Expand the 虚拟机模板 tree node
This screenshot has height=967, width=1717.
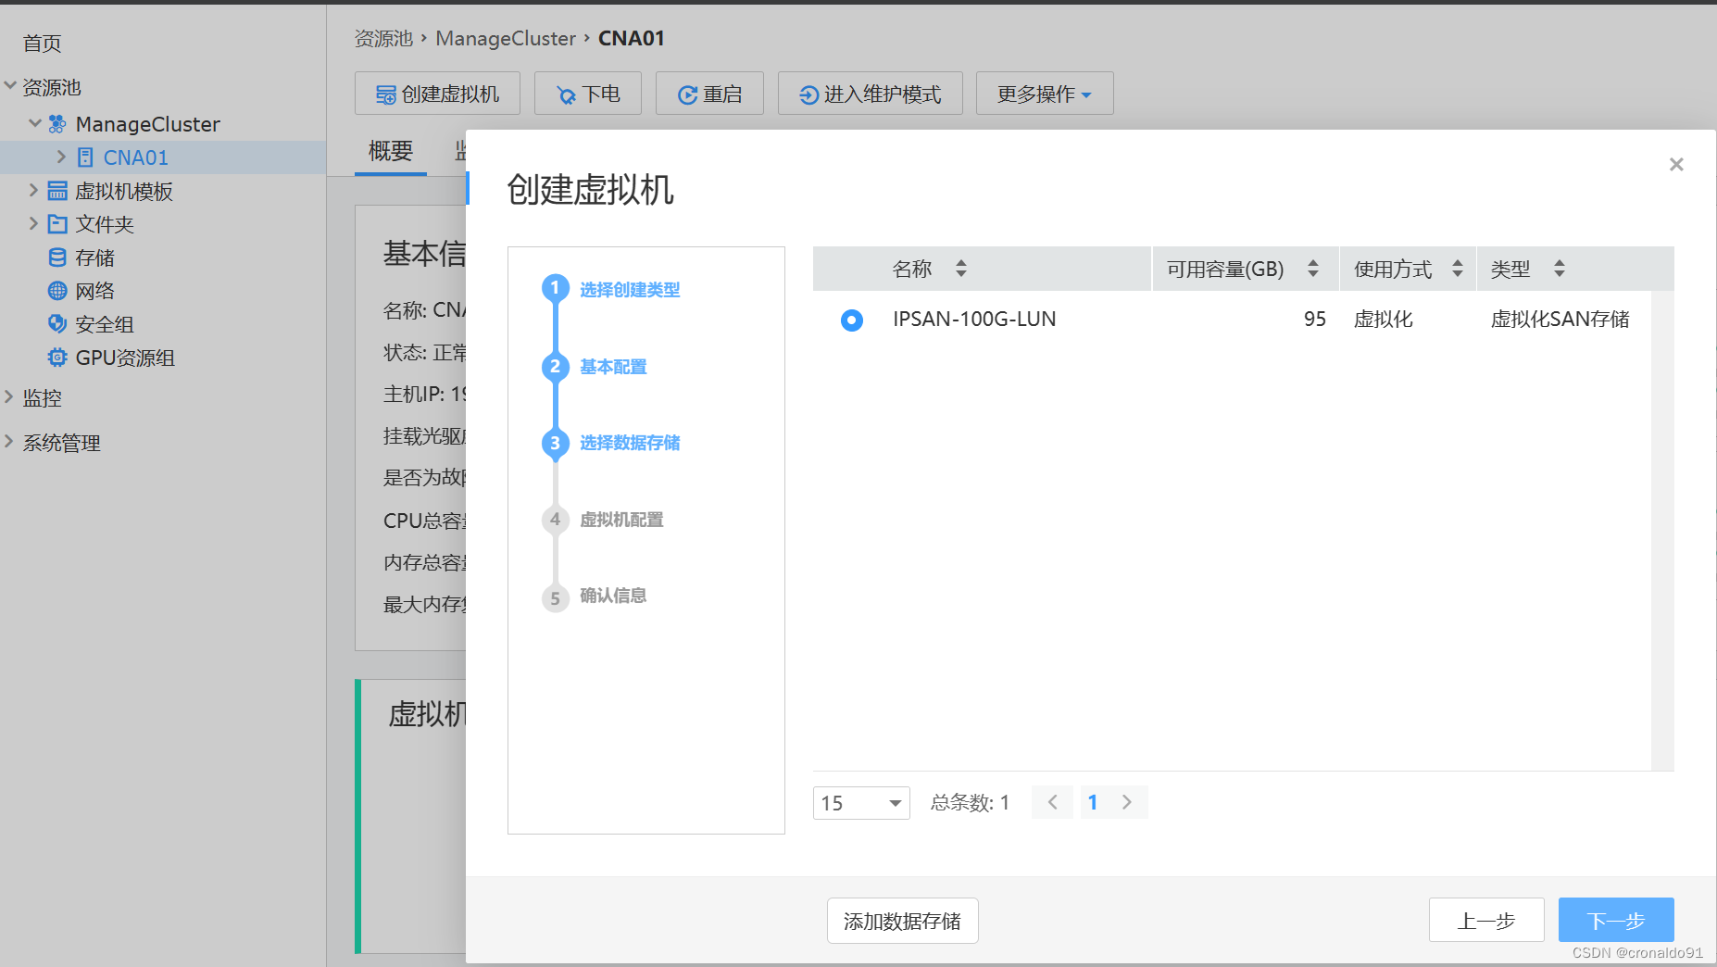[x=33, y=191]
